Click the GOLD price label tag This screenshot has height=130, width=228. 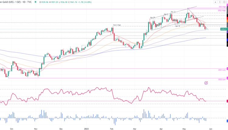click(223, 29)
